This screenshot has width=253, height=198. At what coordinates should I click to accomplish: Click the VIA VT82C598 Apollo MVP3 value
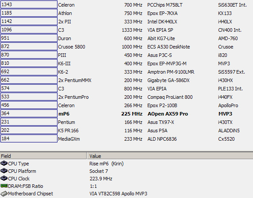coord(118,194)
